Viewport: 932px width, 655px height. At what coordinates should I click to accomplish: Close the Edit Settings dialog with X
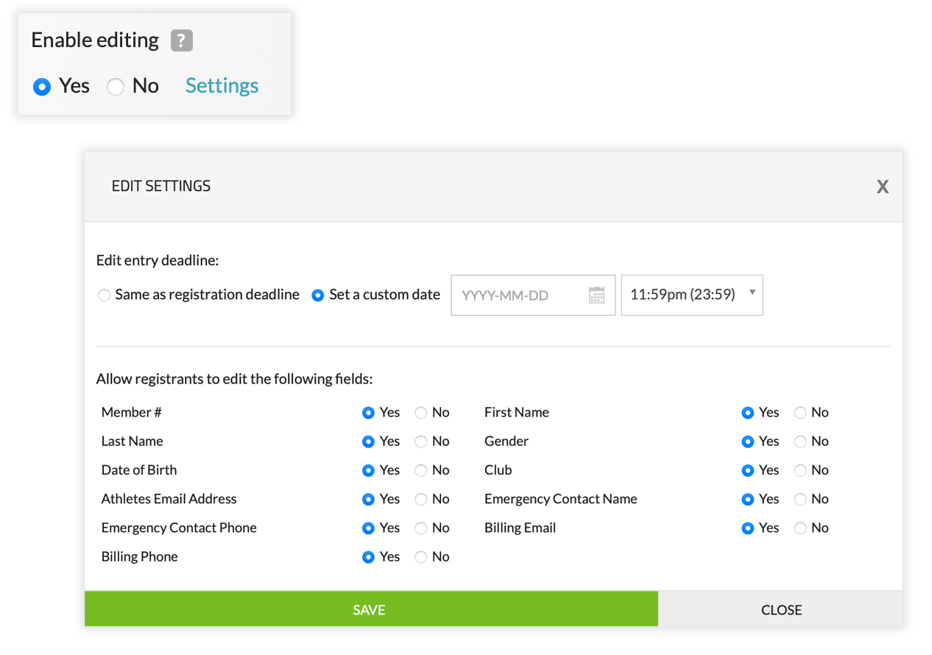pyautogui.click(x=882, y=187)
